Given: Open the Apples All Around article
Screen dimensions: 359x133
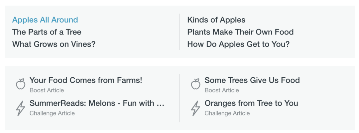Looking at the screenshot, I should 45,20.
